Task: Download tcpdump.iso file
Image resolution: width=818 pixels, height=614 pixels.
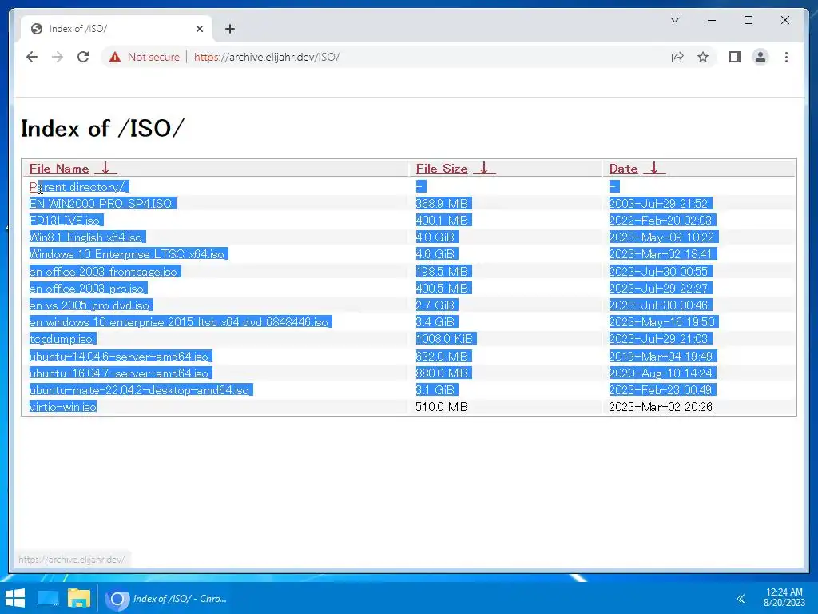Action: (61, 339)
